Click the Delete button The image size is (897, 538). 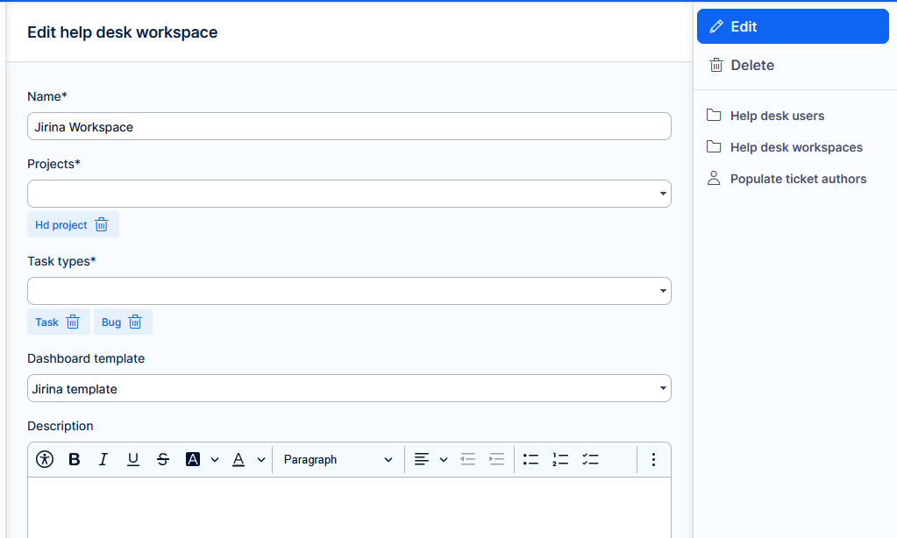(x=752, y=65)
